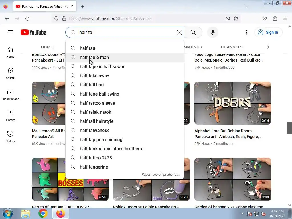Go to the YouTube logo home link
The image size is (292, 219).
coord(33,32)
